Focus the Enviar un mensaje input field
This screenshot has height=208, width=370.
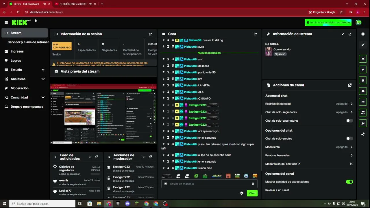[209, 184]
